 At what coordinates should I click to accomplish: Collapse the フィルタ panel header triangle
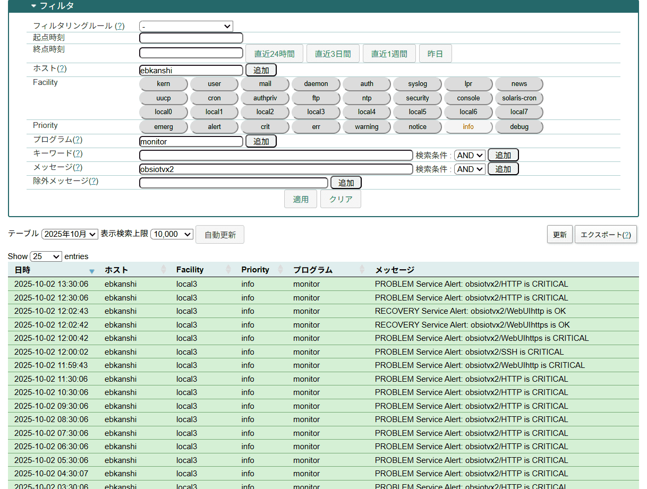[x=34, y=6]
